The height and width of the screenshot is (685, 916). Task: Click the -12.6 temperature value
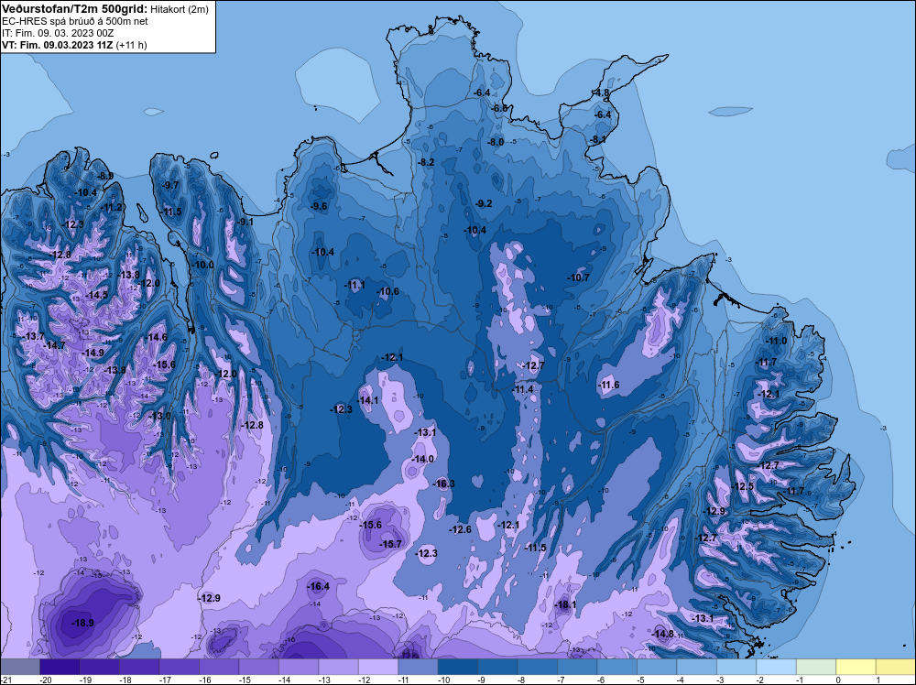click(460, 529)
